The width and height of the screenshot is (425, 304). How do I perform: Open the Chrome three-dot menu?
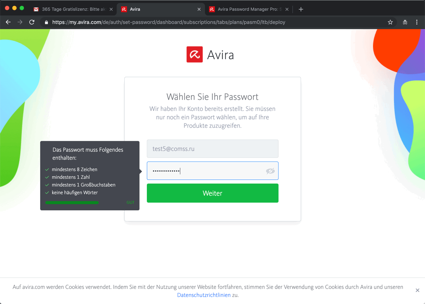[417, 22]
